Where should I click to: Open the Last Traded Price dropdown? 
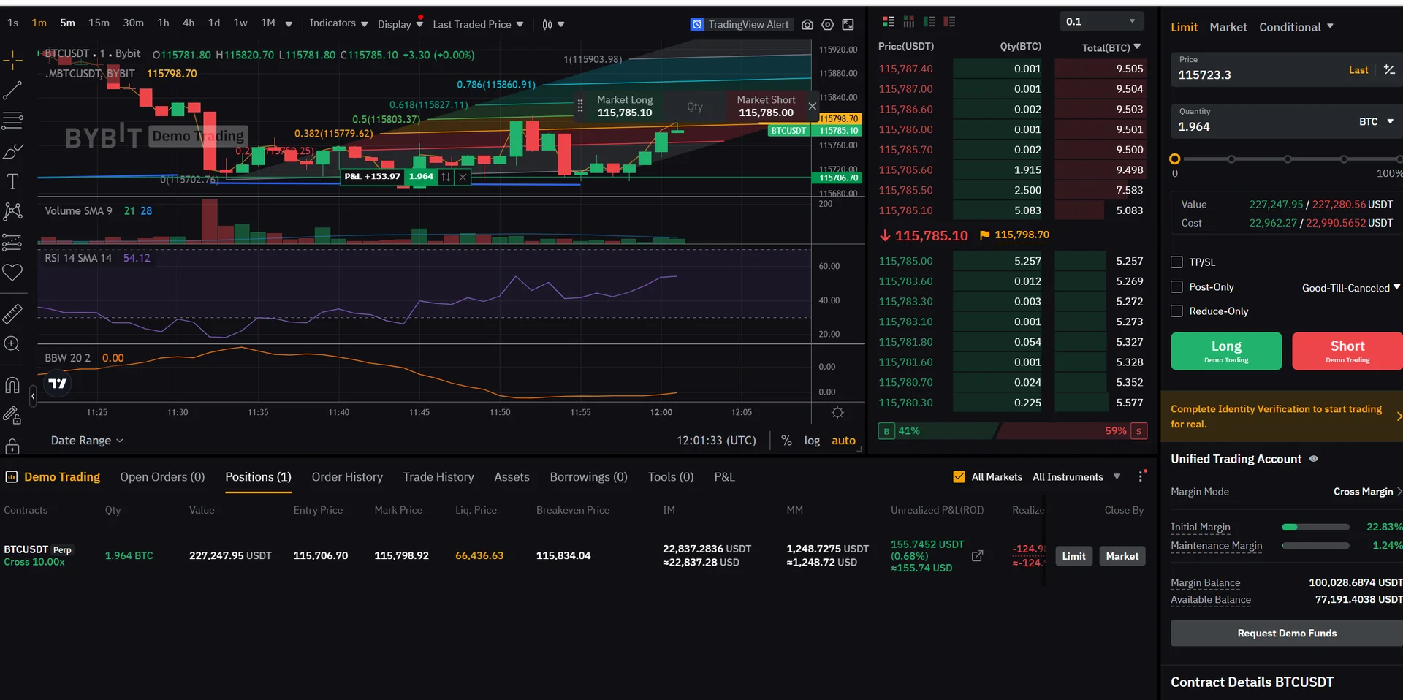pos(478,25)
